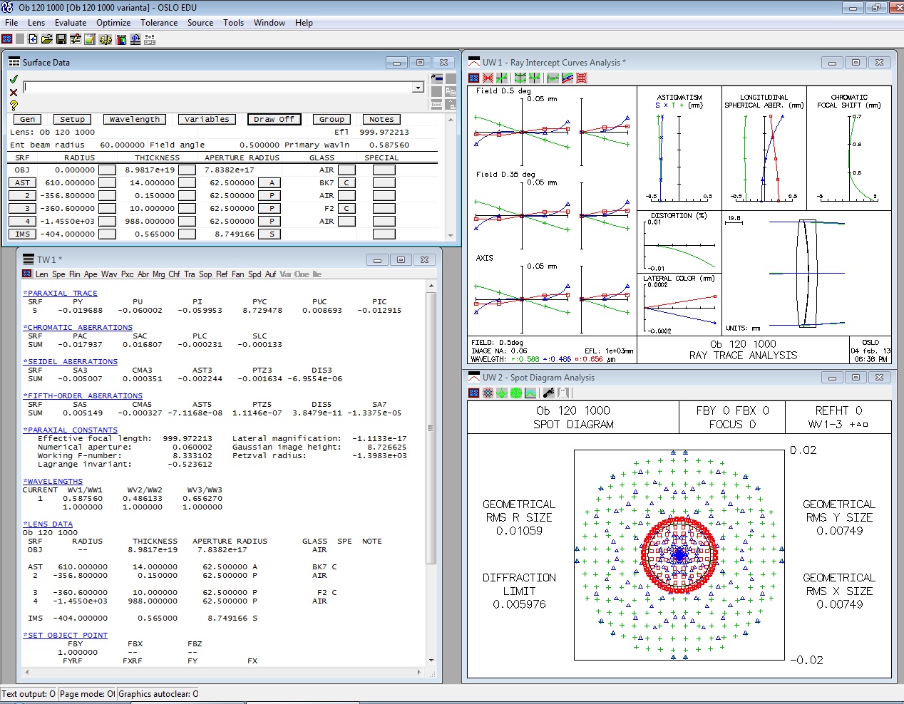Click the Setup button in Surface Data

click(72, 119)
